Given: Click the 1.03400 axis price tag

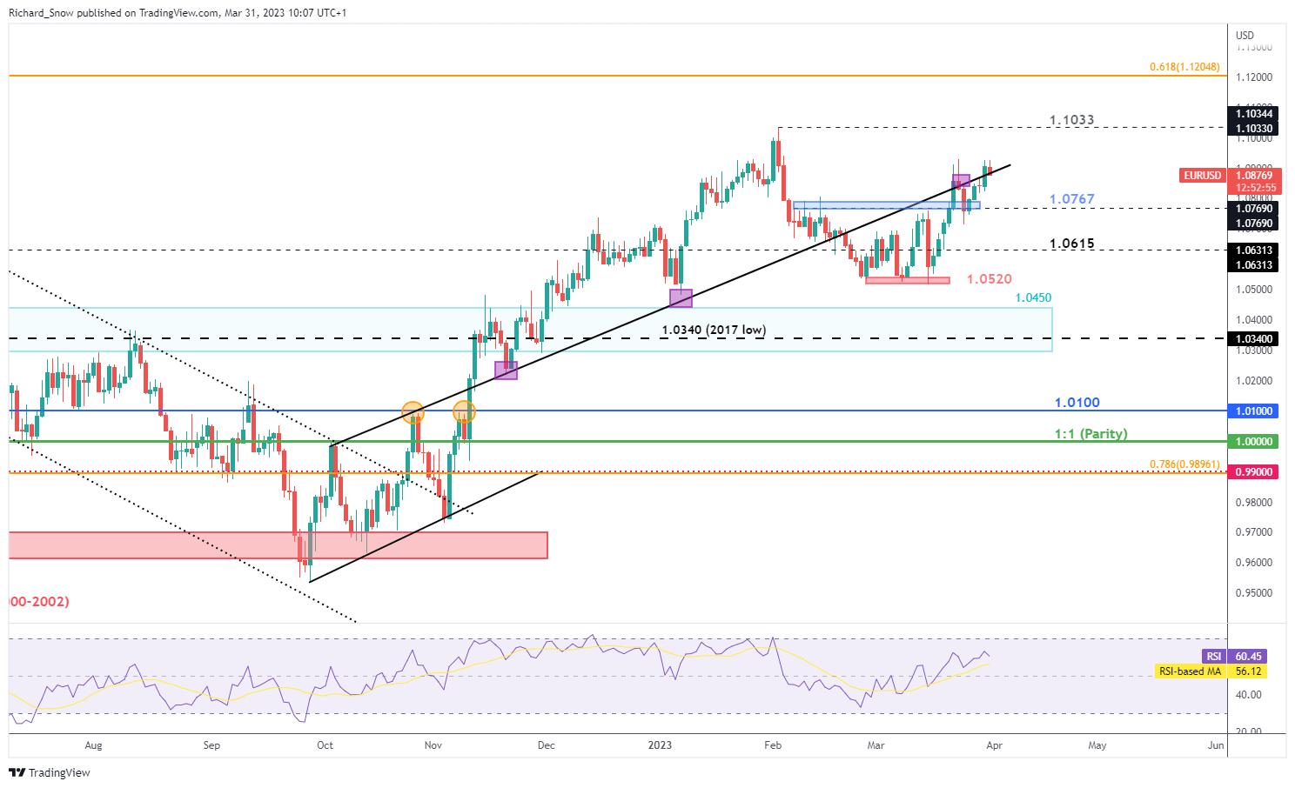Looking at the screenshot, I should (1254, 339).
